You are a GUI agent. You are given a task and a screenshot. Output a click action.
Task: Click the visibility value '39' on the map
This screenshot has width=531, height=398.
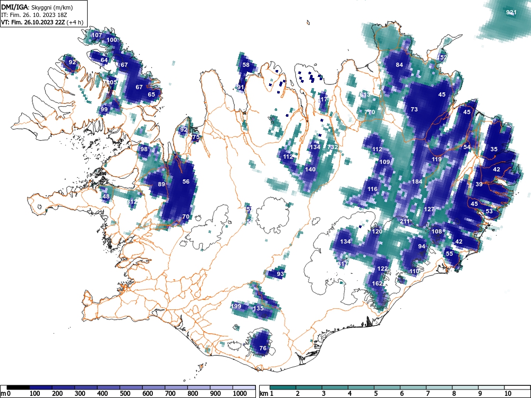click(x=479, y=184)
